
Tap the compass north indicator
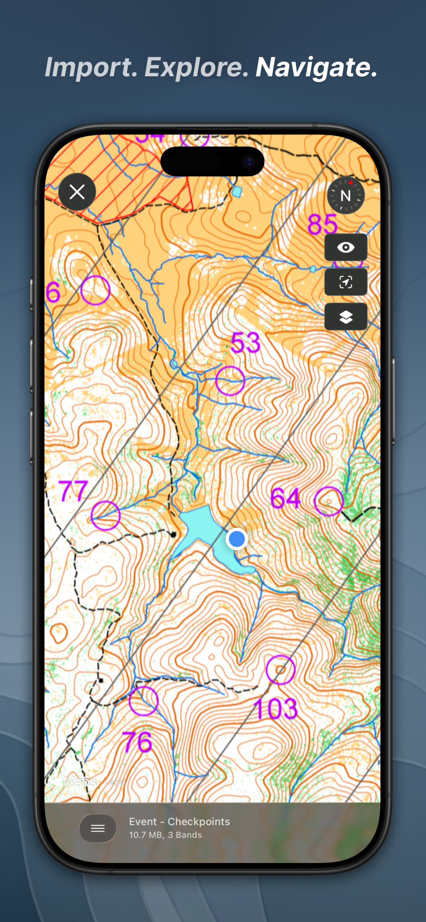346,196
